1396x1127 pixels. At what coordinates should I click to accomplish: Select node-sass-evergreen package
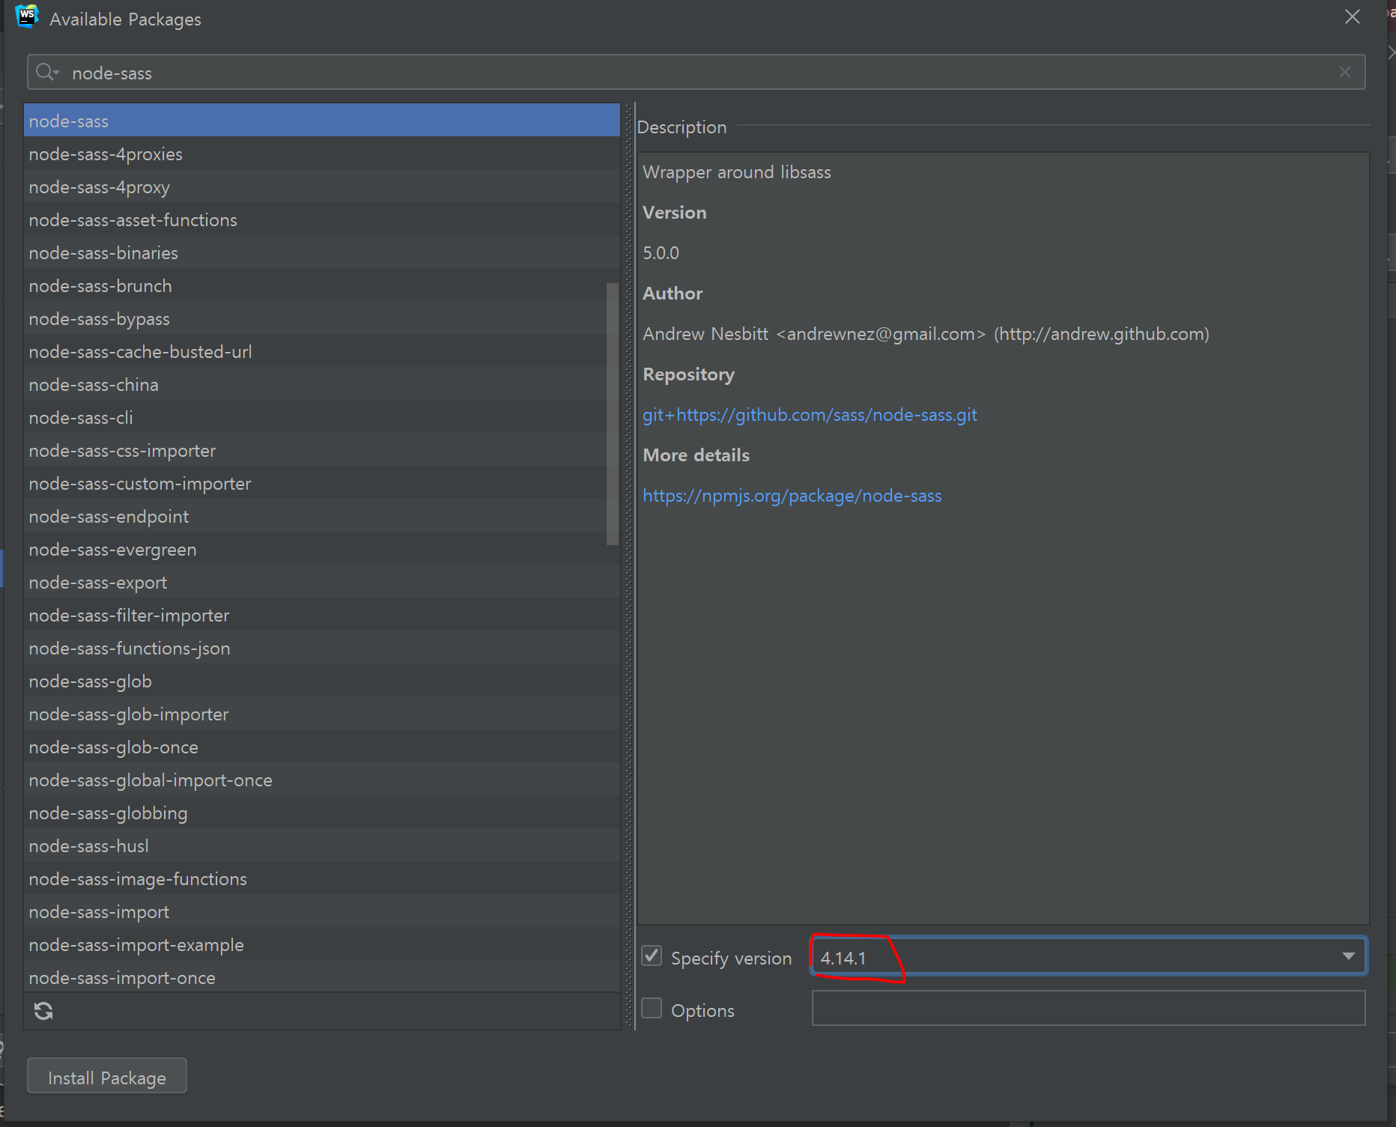pos(322,549)
